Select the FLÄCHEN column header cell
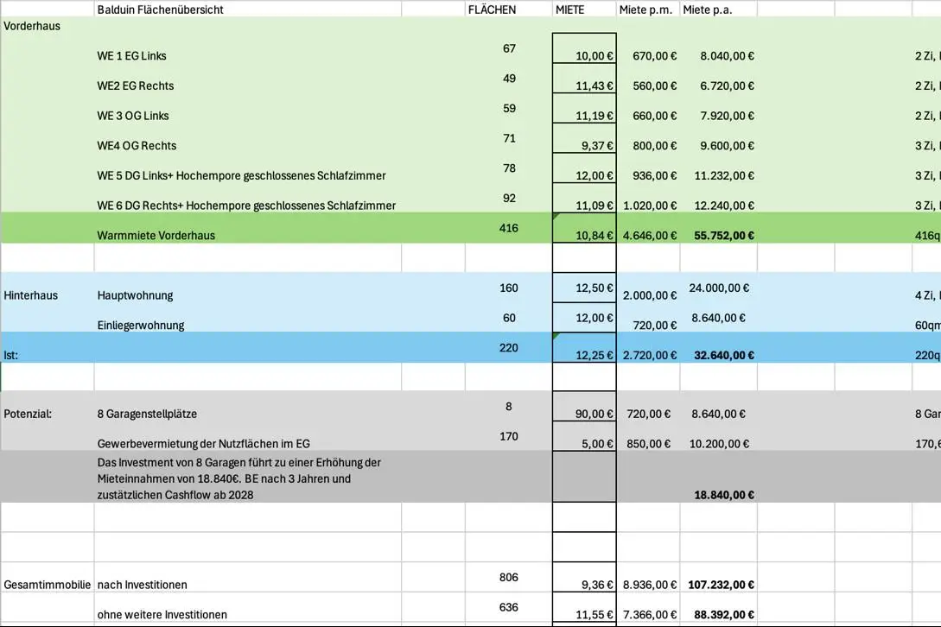Screen dimensions: 941x627 pyautogui.click(x=492, y=9)
